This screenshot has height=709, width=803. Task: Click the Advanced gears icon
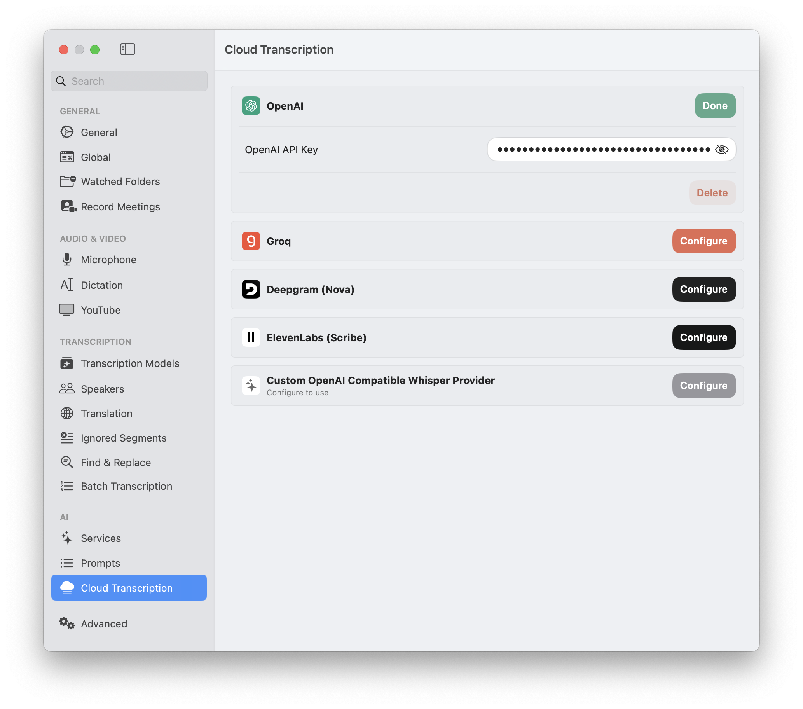point(67,623)
